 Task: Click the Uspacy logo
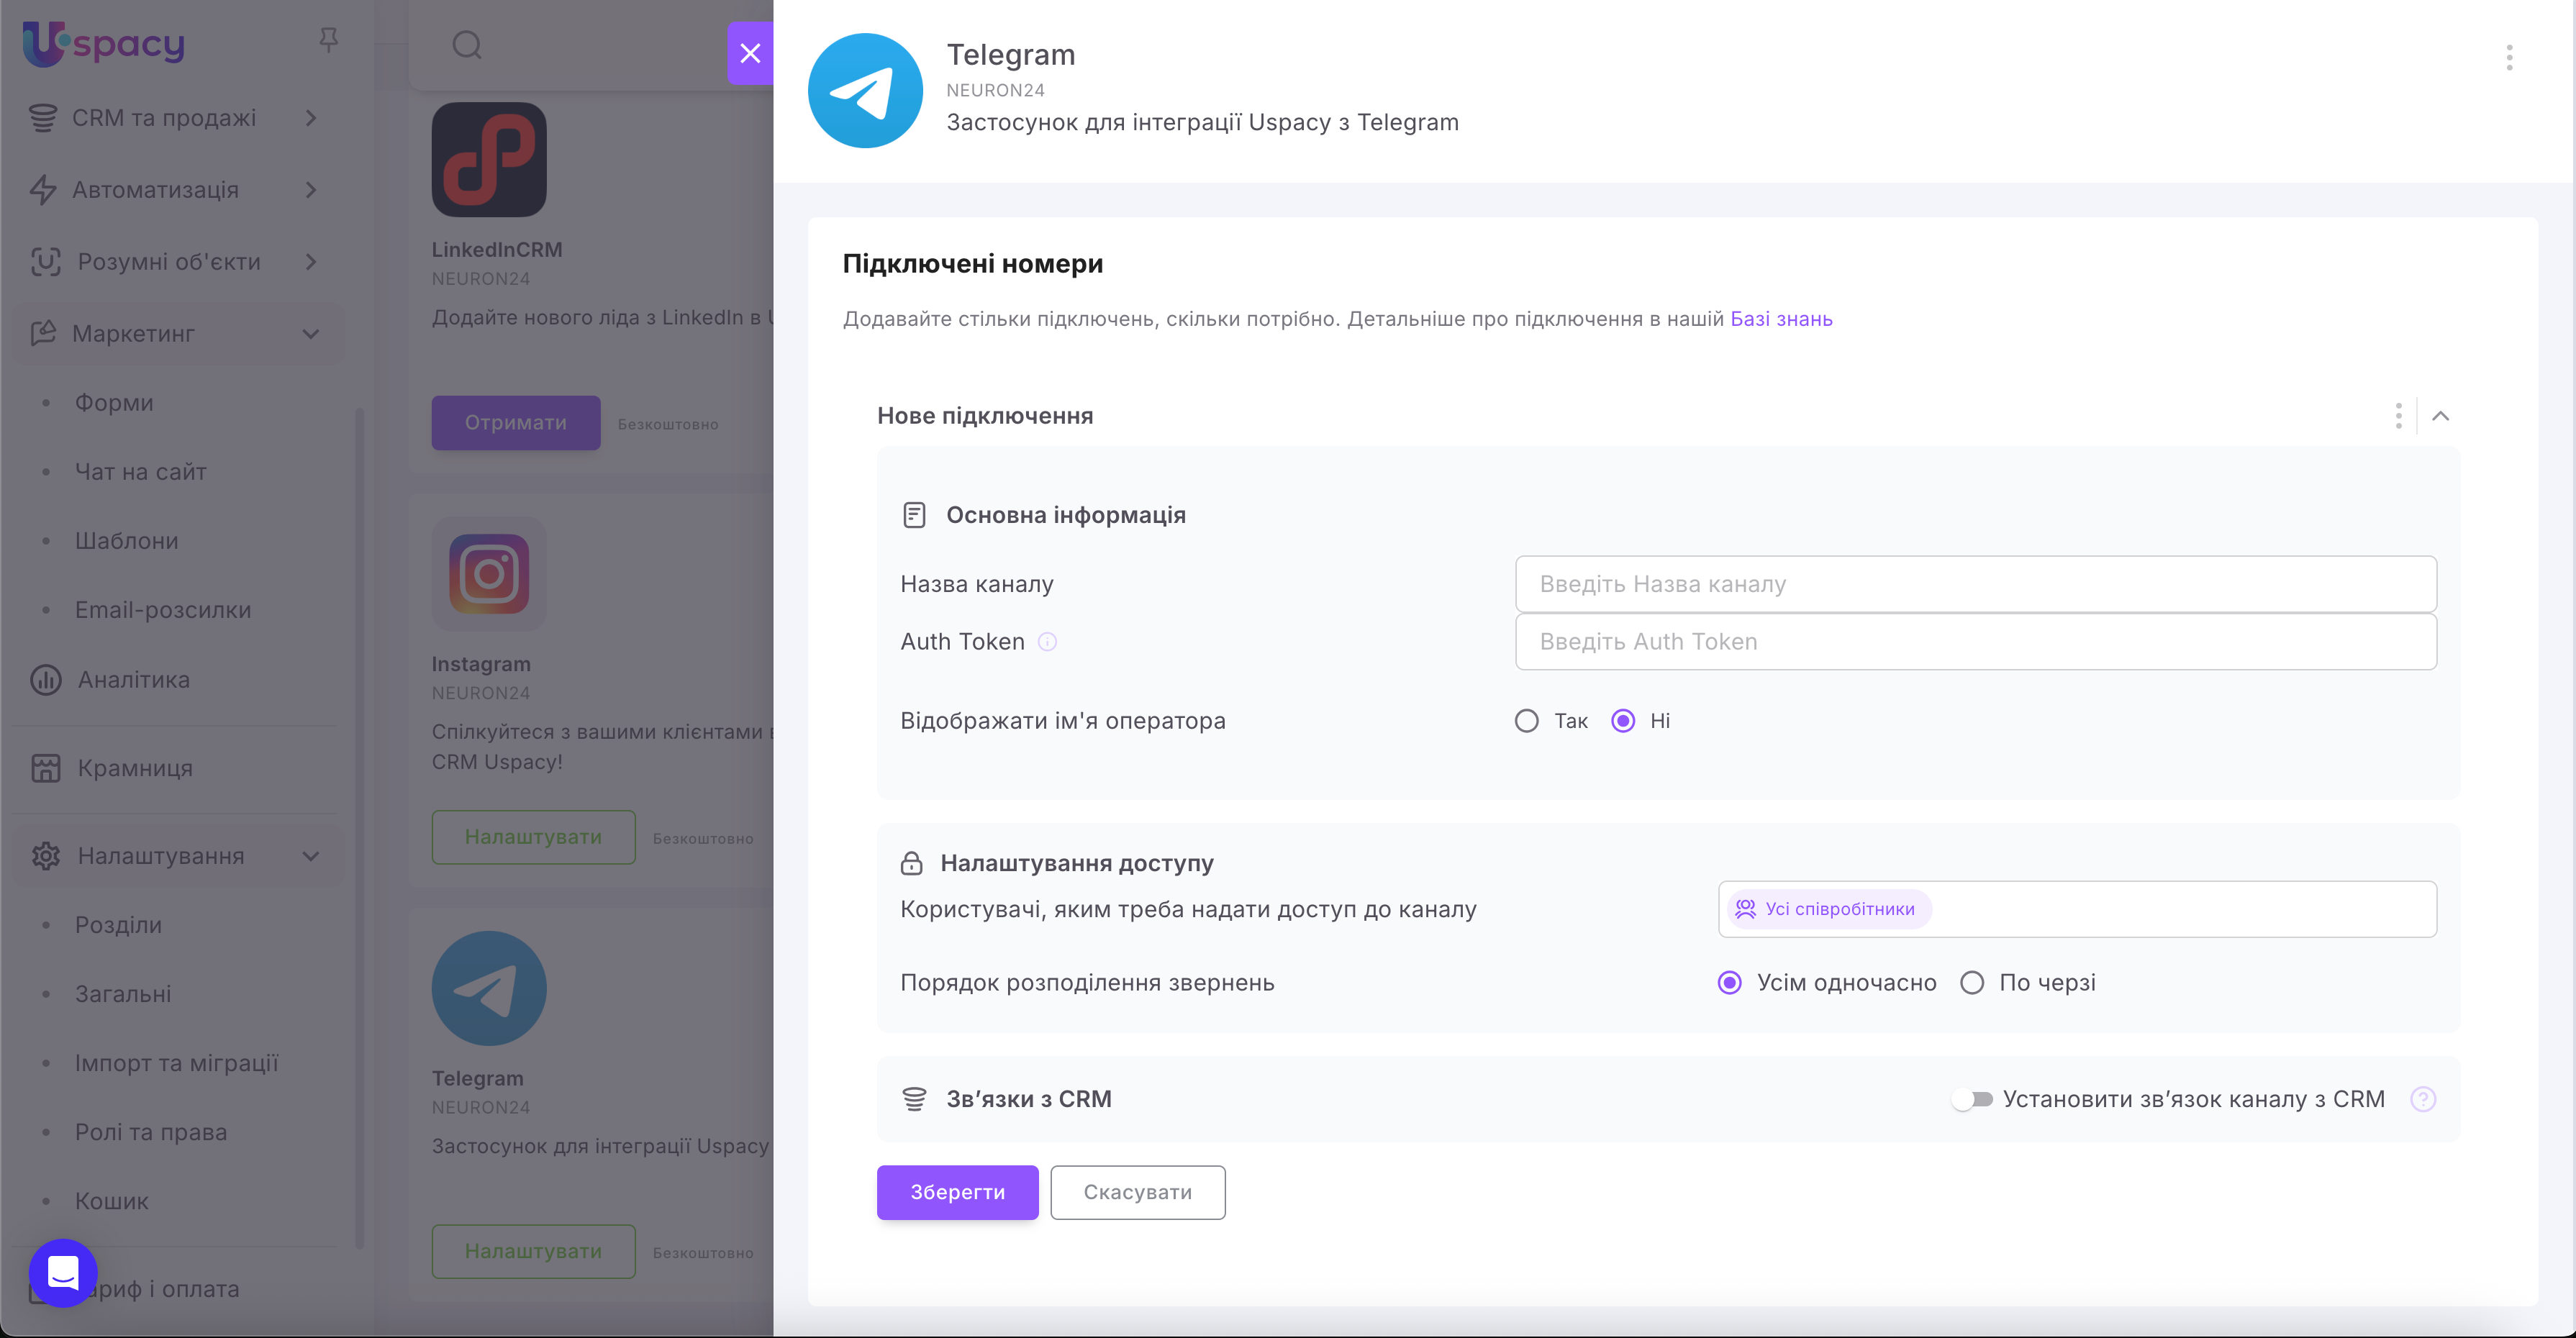[104, 44]
